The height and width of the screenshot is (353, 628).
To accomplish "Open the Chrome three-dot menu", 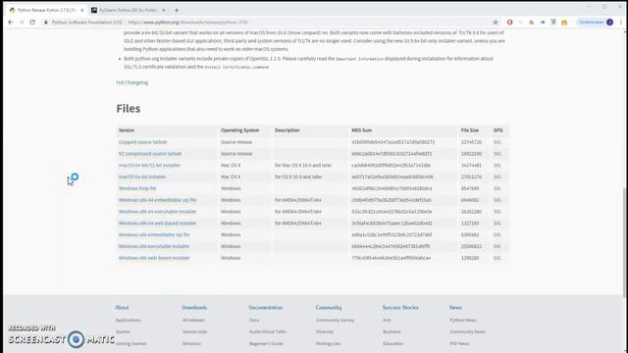I will point(621,23).
